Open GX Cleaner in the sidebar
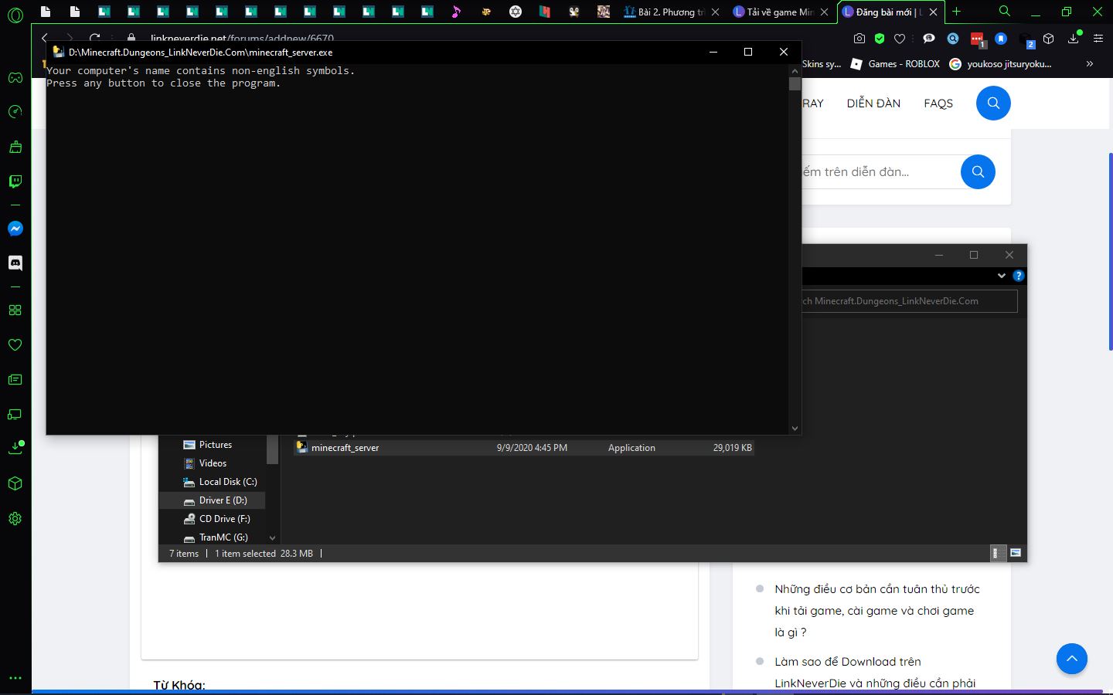Image resolution: width=1113 pixels, height=695 pixels. (x=15, y=147)
